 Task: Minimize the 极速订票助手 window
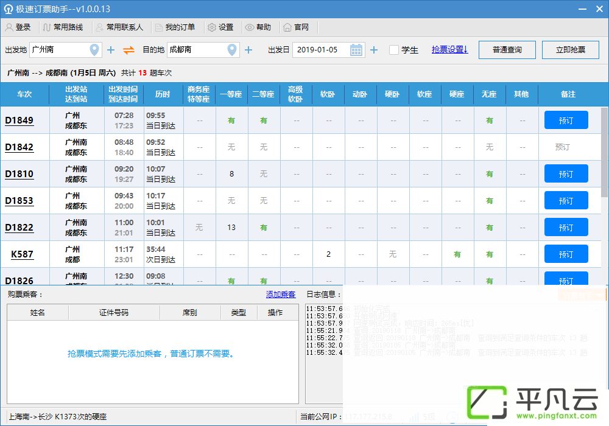point(582,9)
